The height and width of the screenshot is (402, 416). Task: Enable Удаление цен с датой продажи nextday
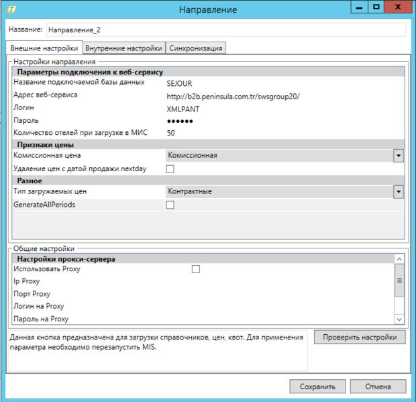[170, 168]
